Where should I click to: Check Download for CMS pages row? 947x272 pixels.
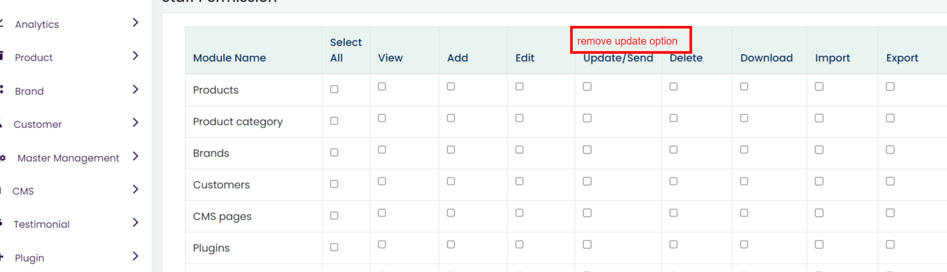pos(744,213)
